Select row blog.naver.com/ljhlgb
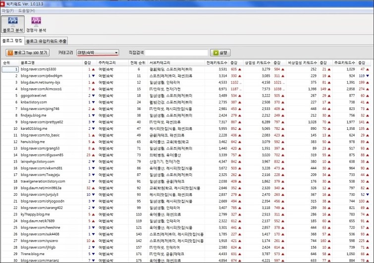Screen dimensions: 374x263 [x=186, y=247]
